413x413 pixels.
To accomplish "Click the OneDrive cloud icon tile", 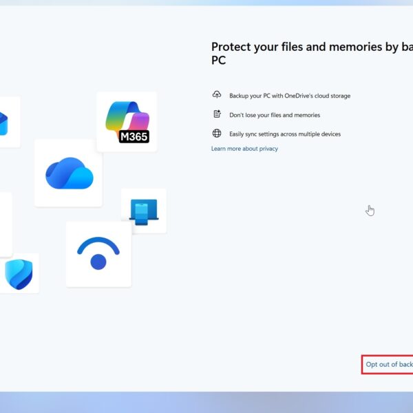I will tap(68, 173).
